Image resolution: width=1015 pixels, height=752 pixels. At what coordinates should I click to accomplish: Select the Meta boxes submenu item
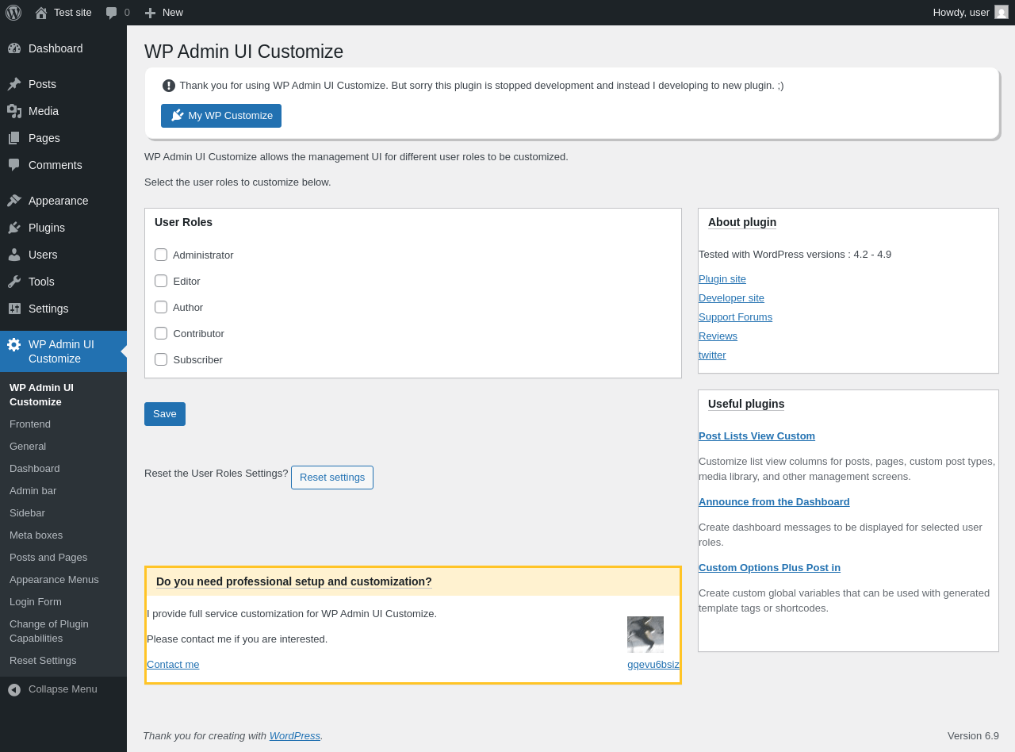[36, 535]
